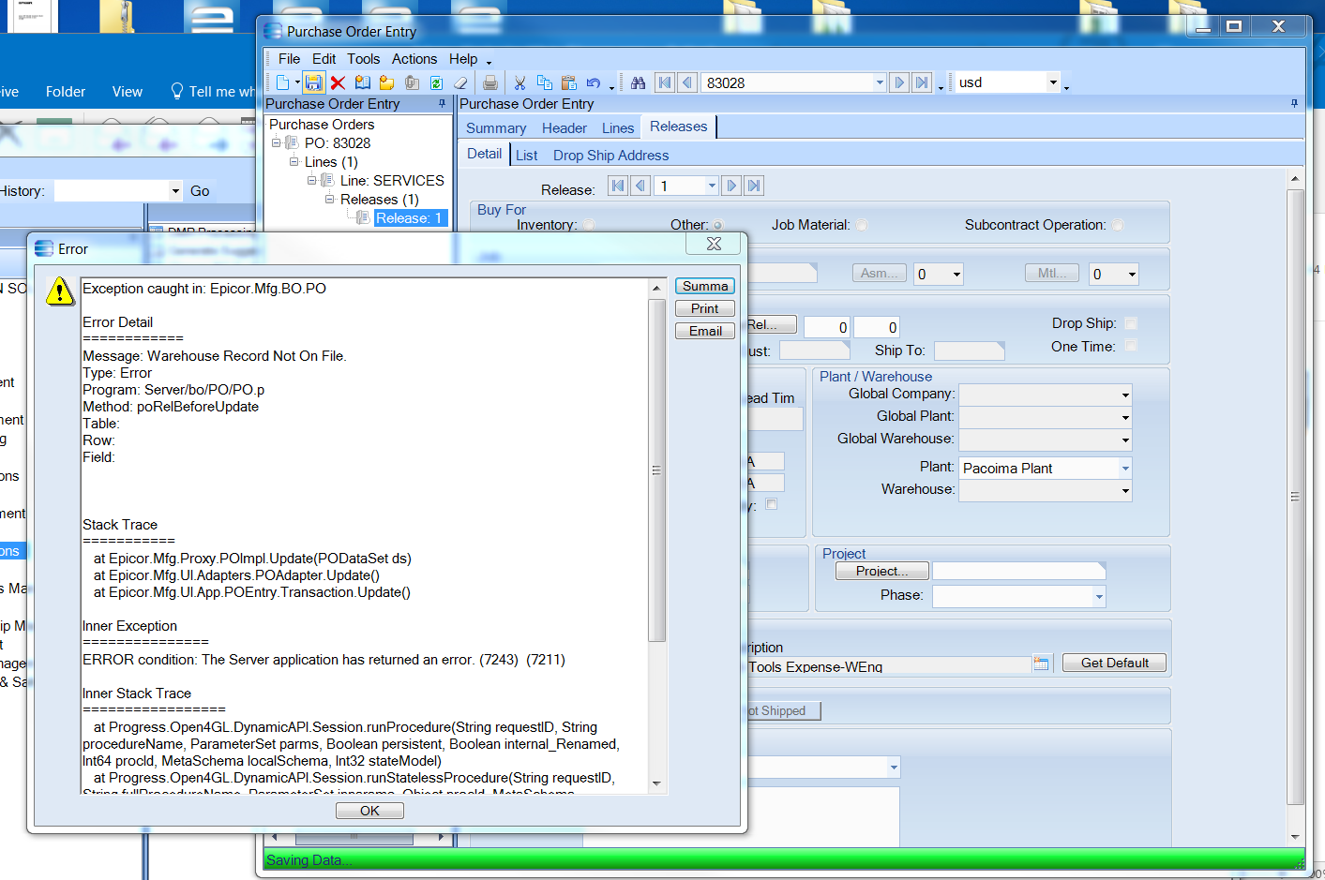Toggle the One Time checkbox
This screenshot has width=1325, height=880.
click(x=1131, y=346)
